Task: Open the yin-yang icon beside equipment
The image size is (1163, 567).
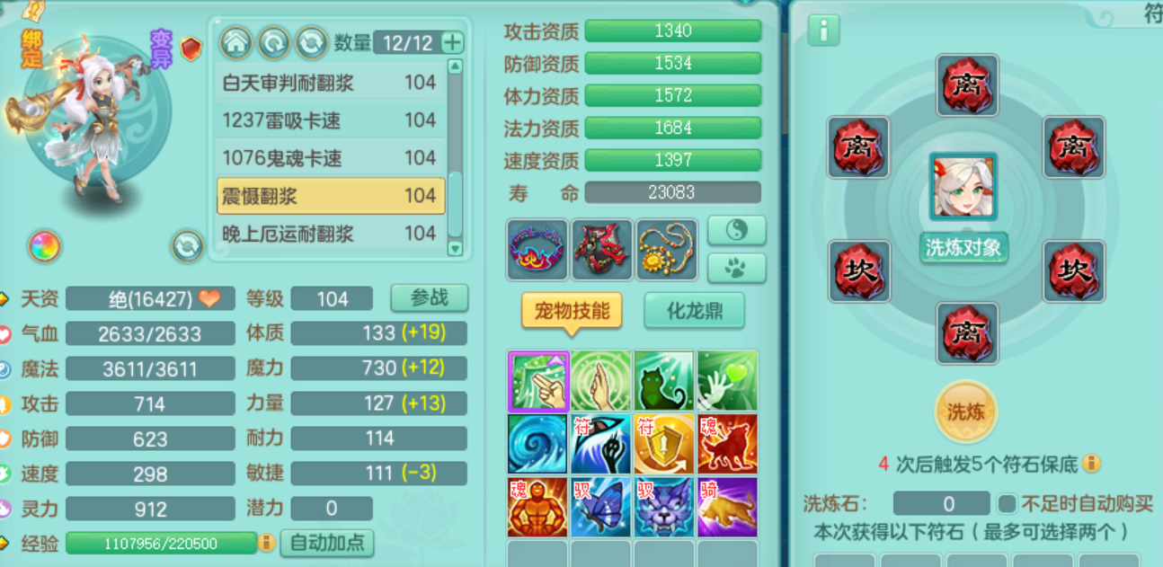Action: click(736, 231)
